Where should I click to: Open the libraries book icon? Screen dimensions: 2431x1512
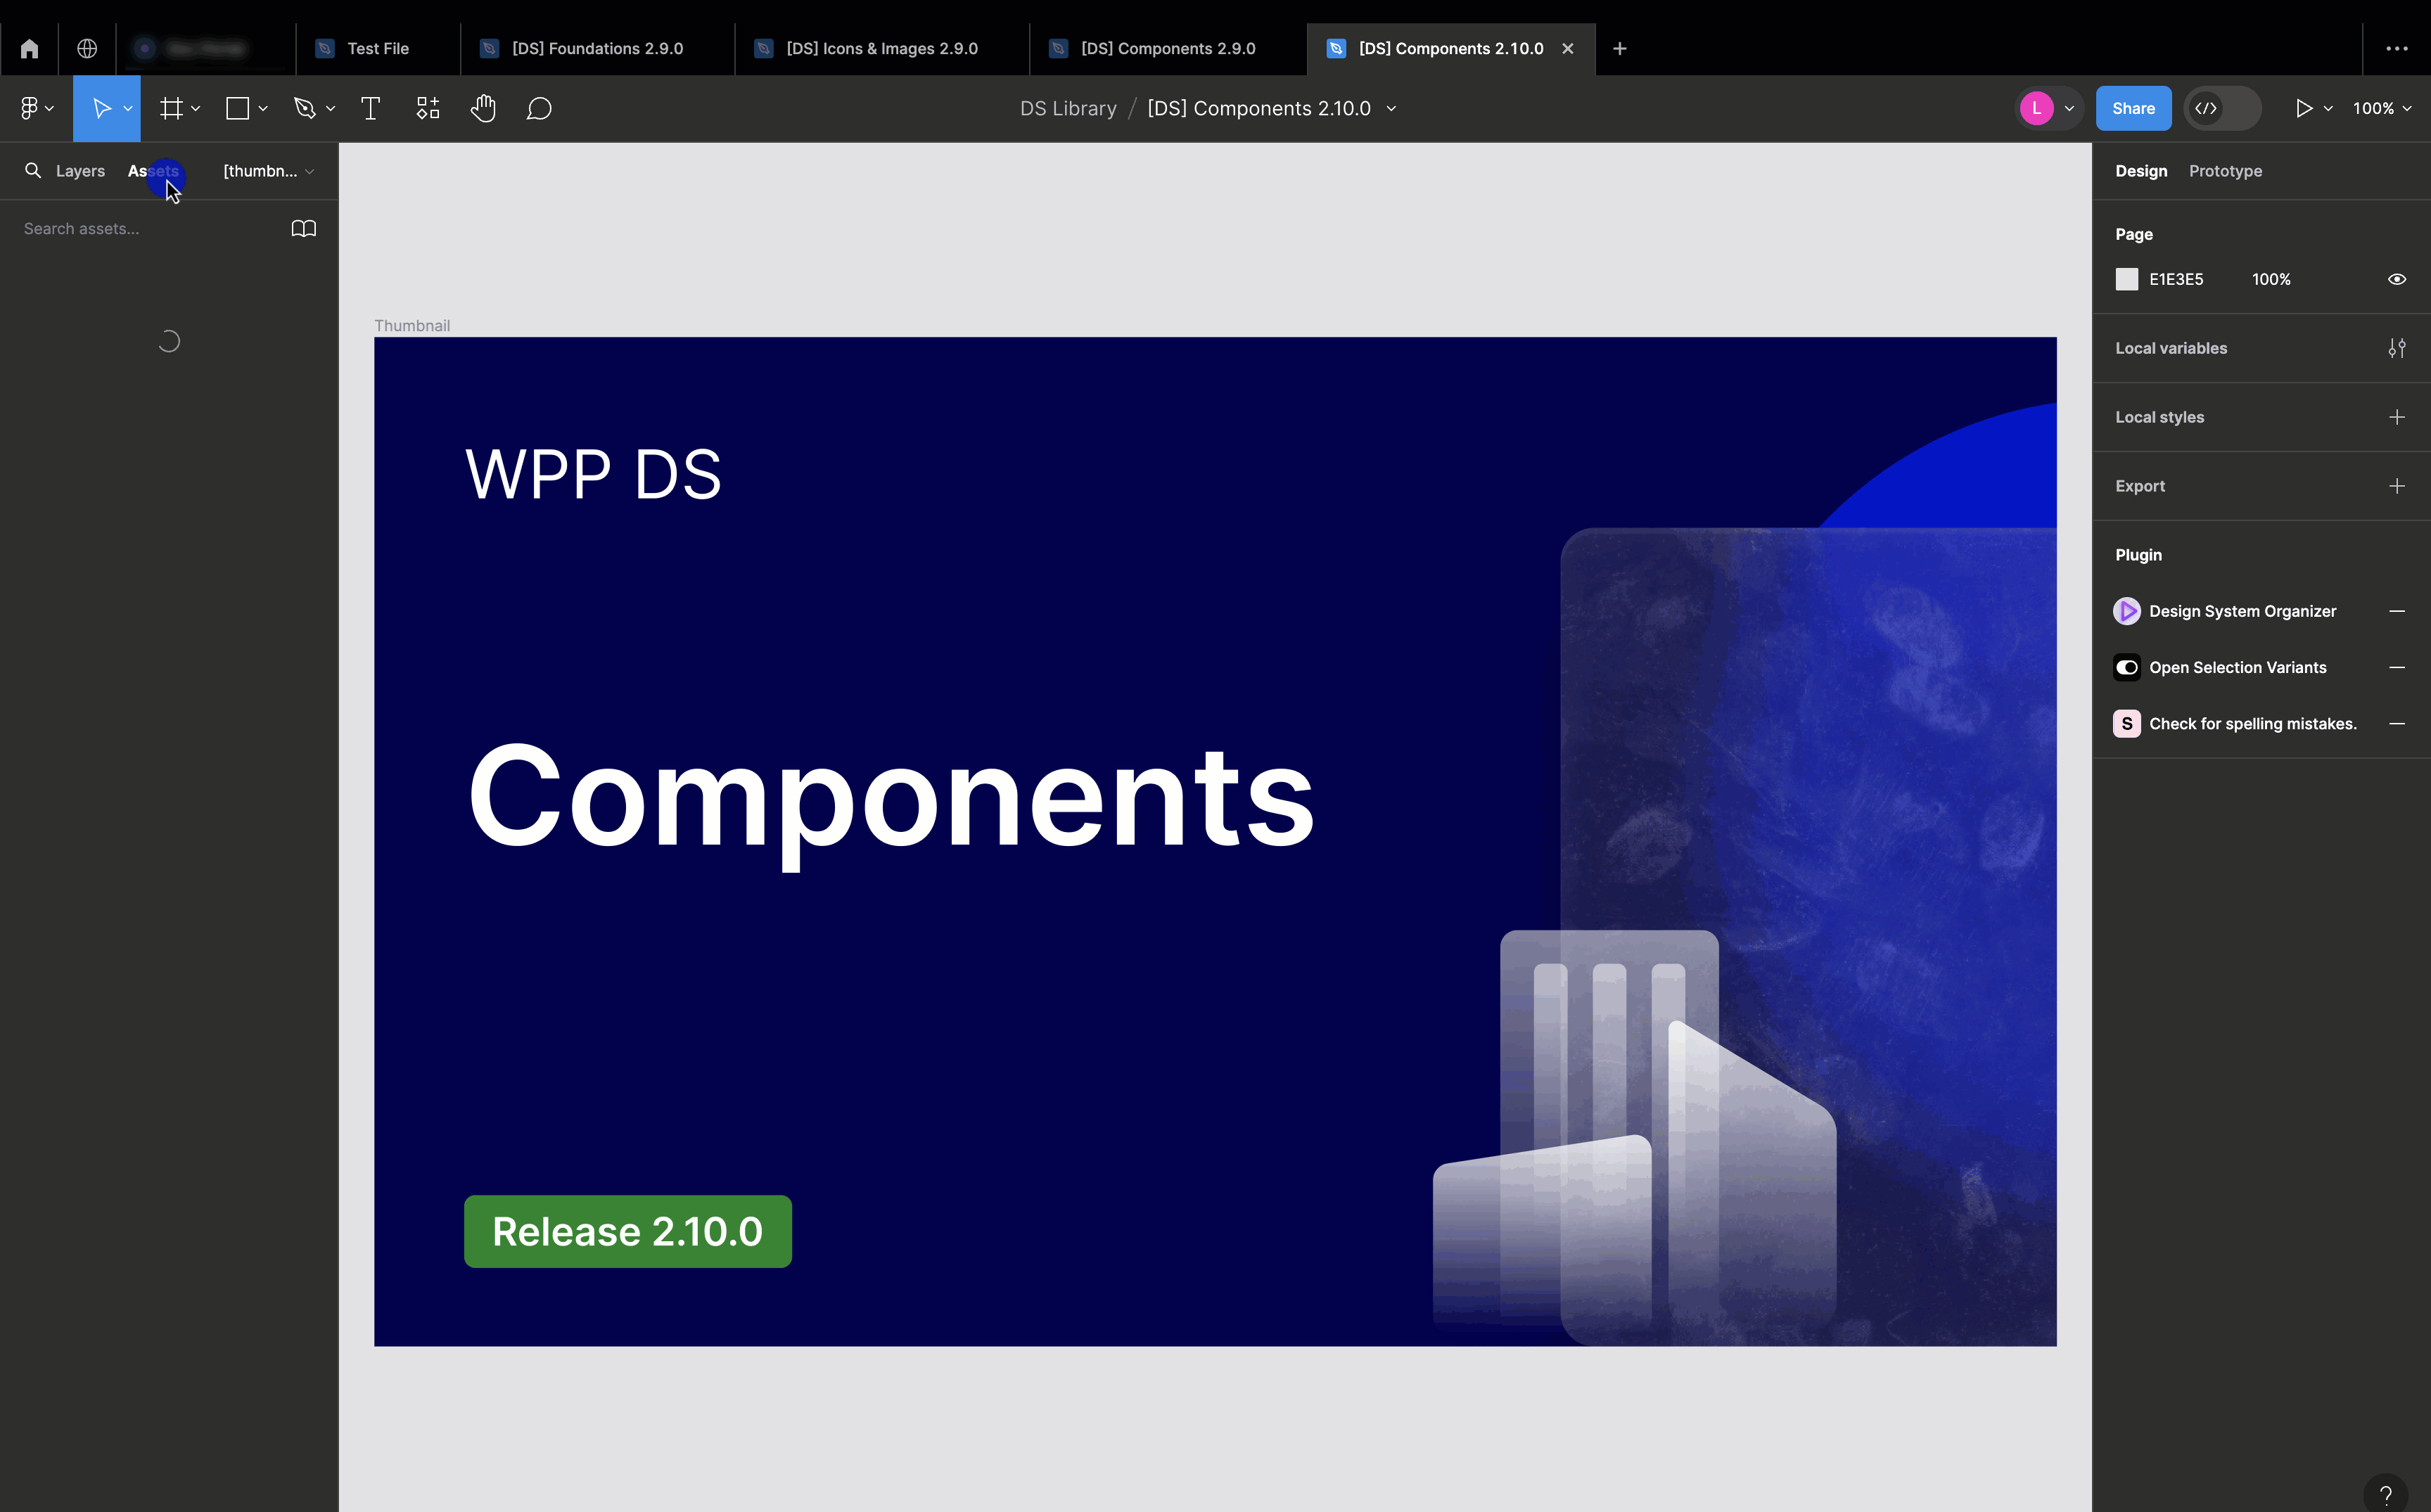[303, 229]
